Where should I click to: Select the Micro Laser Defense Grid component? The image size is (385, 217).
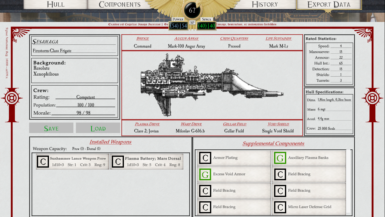point(309,207)
